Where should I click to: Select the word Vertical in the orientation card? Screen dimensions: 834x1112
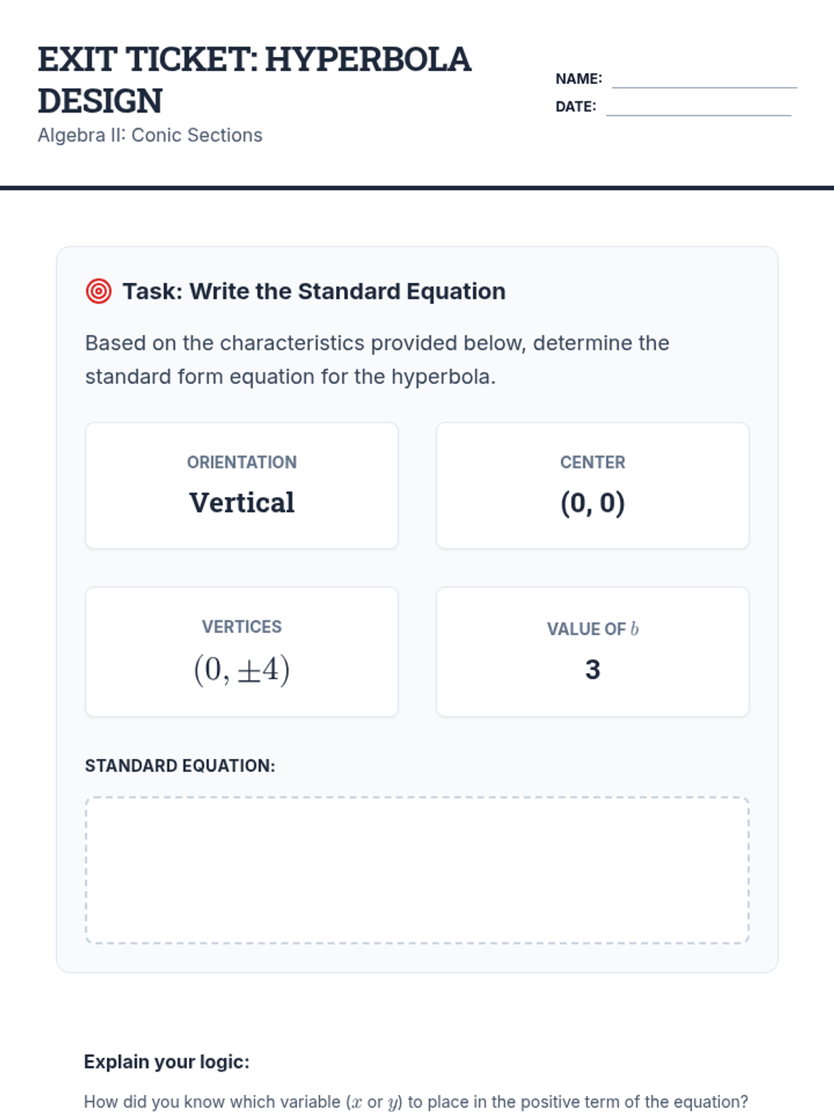pyautogui.click(x=242, y=502)
